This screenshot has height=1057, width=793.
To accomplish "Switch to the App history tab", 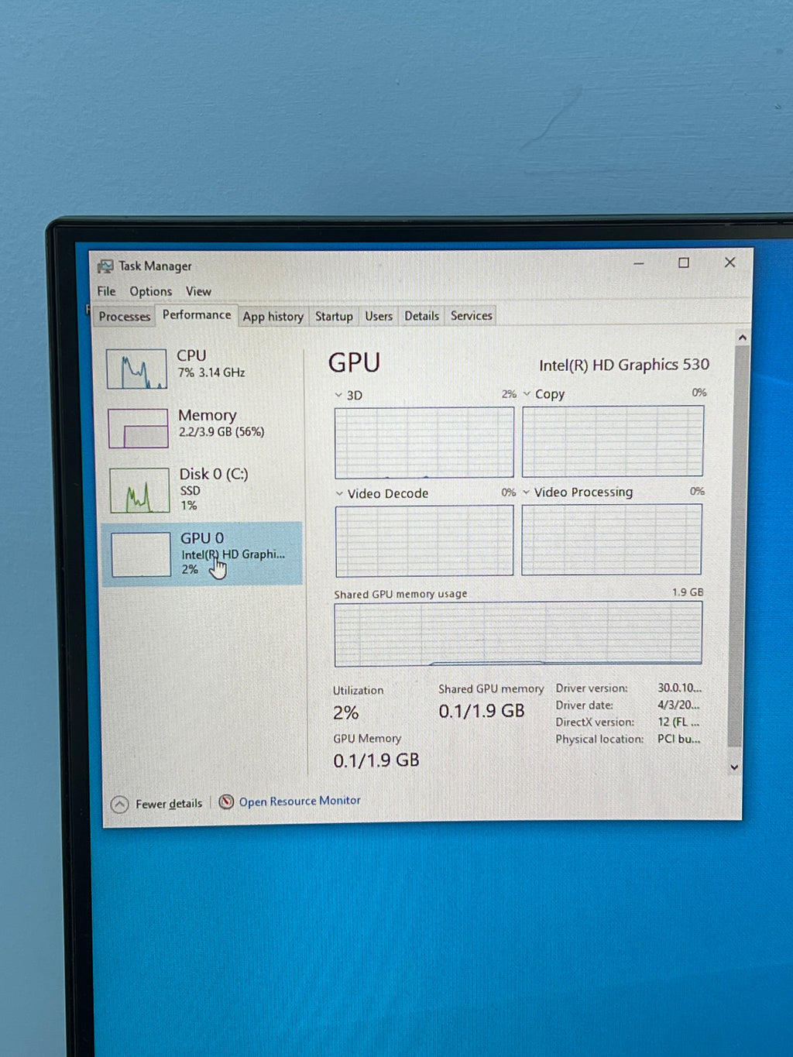I will 273,316.
